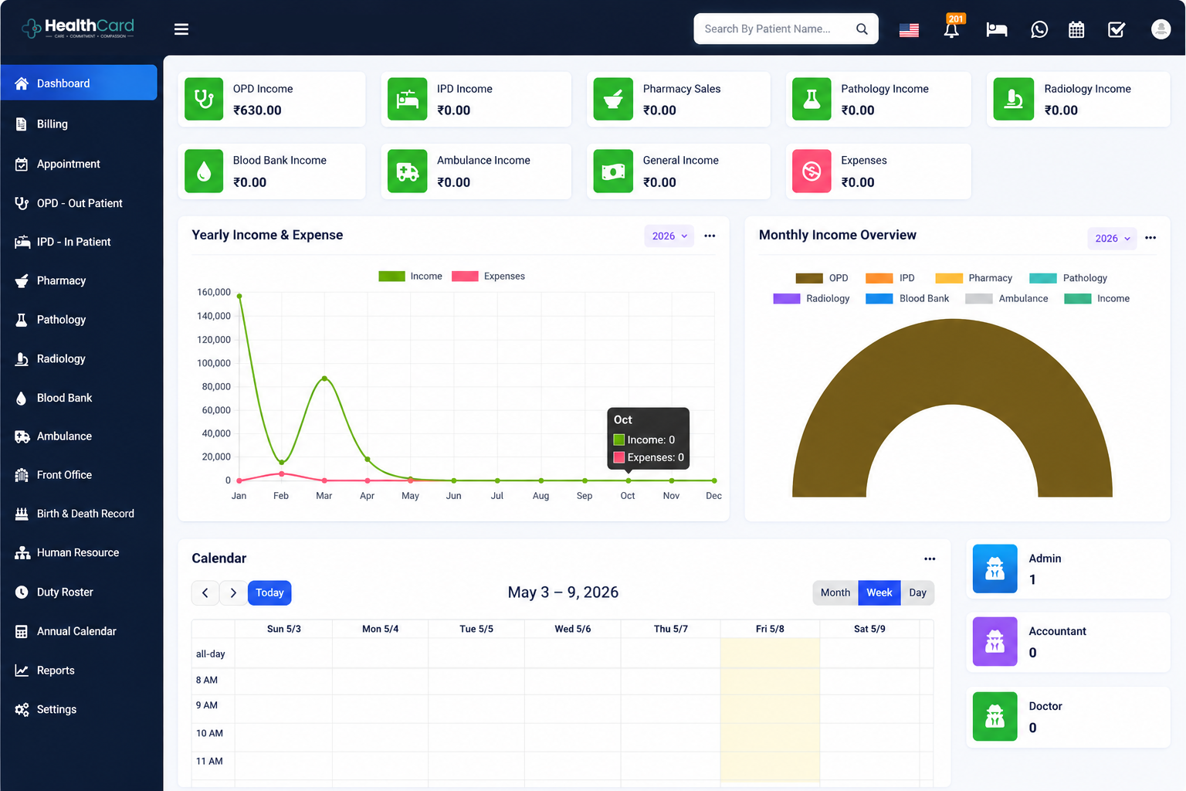The image size is (1186, 791).
Task: Open the bed status icon
Action: pos(997,29)
